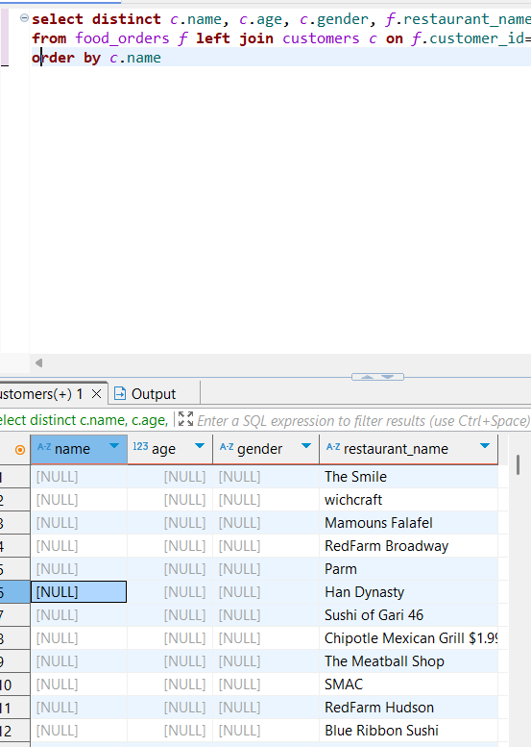Click the orange record-mode icon in grid corner

pos(20,450)
